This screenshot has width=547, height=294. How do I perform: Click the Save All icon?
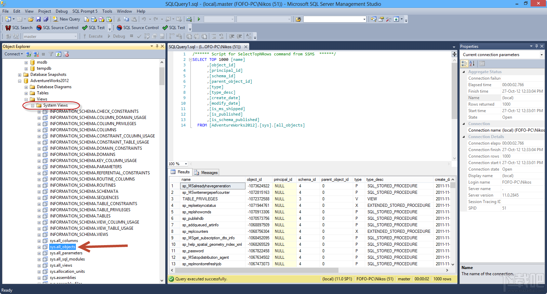[x=46, y=19]
